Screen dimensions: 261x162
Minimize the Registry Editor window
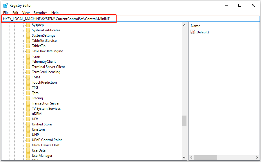coord(227,5)
